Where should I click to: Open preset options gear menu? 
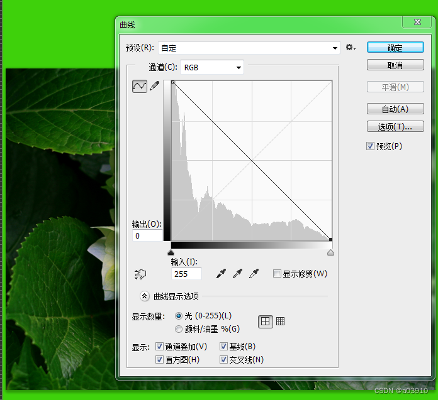click(x=351, y=47)
